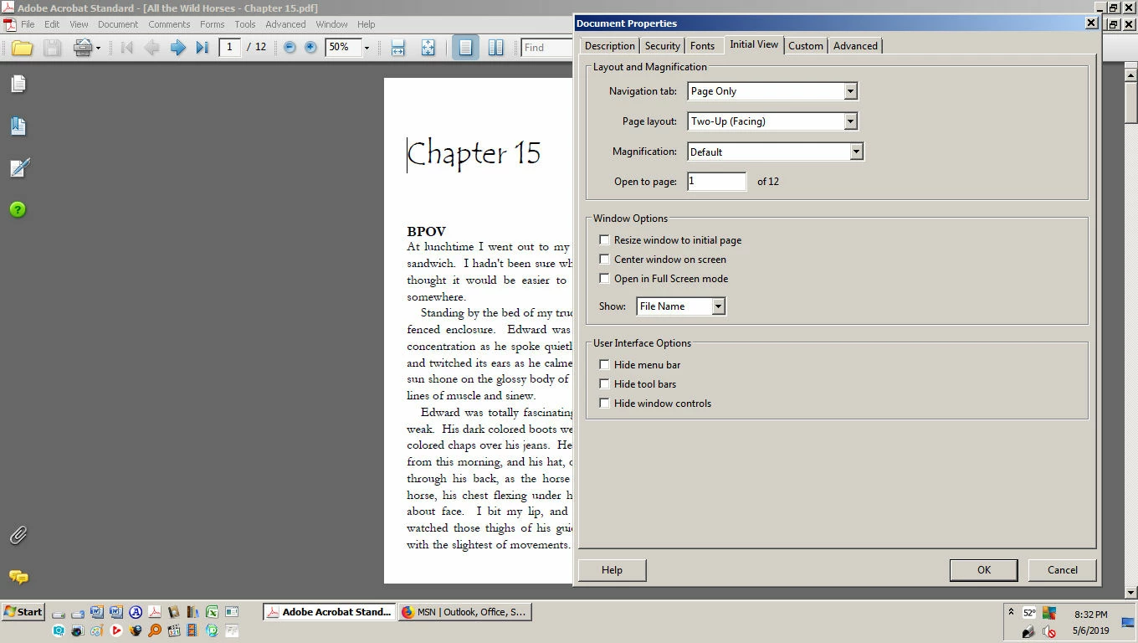Click the magnifier search taskbar icon

[x=155, y=630]
